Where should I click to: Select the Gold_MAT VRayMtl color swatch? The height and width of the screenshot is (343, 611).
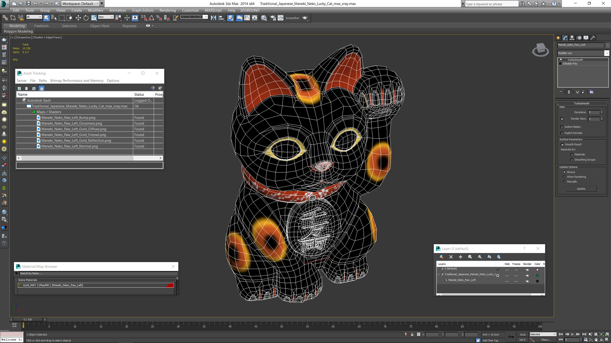171,285
